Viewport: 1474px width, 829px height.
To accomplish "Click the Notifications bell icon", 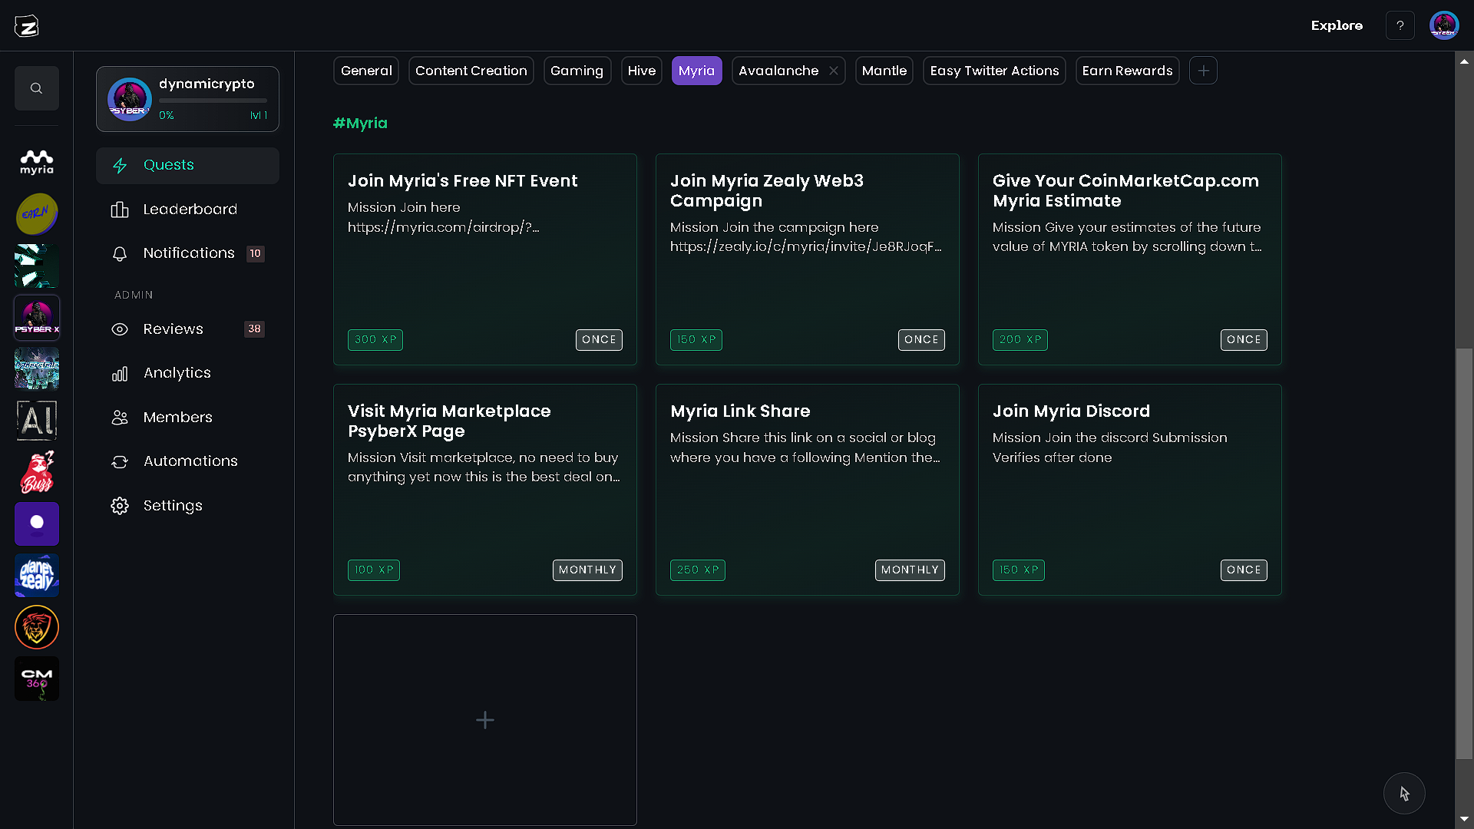I will click(x=120, y=254).
